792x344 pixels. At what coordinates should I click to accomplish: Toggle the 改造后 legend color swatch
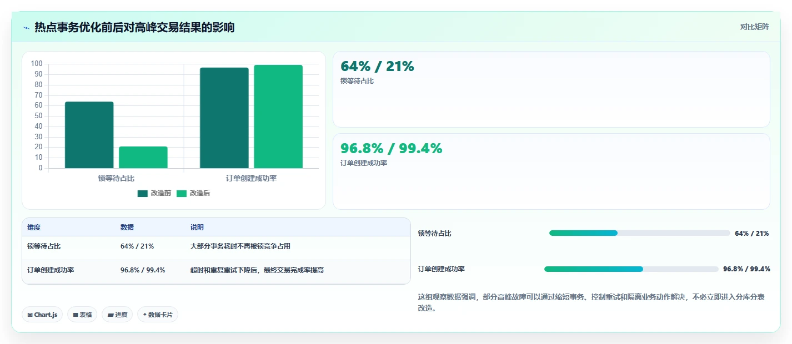tap(182, 193)
